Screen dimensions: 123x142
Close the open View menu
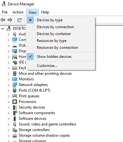[x=32, y=12]
